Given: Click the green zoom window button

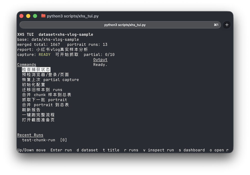Looking at the screenshot, I should pyautogui.click(x=35, y=16).
